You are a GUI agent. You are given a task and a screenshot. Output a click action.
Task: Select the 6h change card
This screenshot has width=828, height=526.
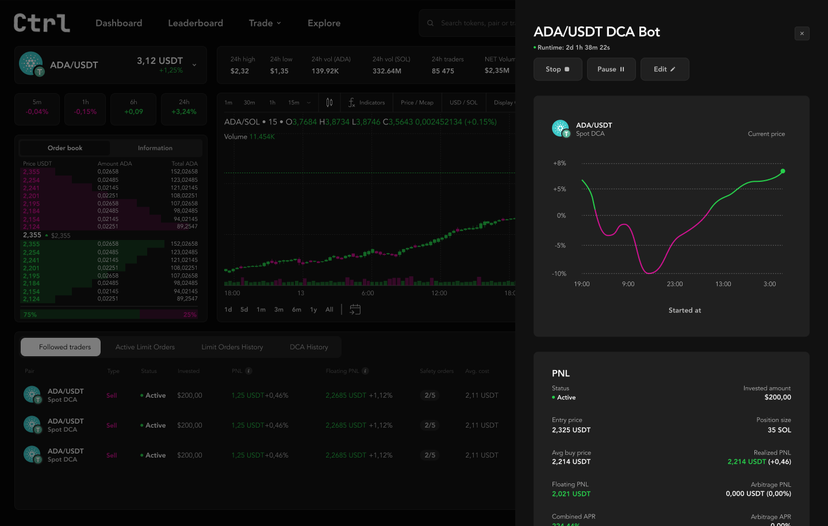133,109
